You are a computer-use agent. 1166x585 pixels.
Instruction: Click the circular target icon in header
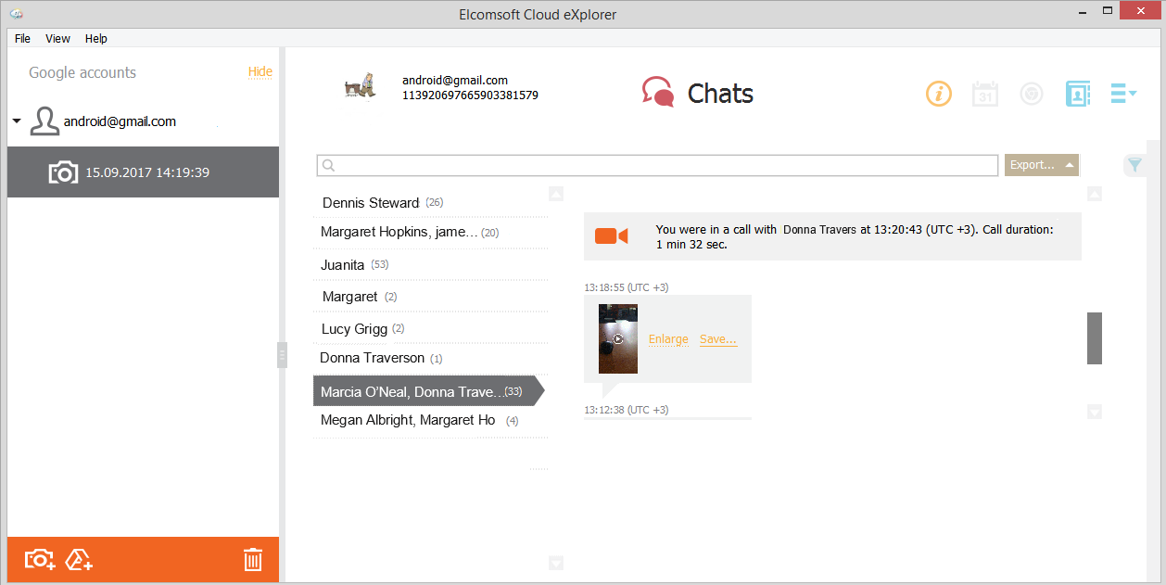click(x=1031, y=94)
